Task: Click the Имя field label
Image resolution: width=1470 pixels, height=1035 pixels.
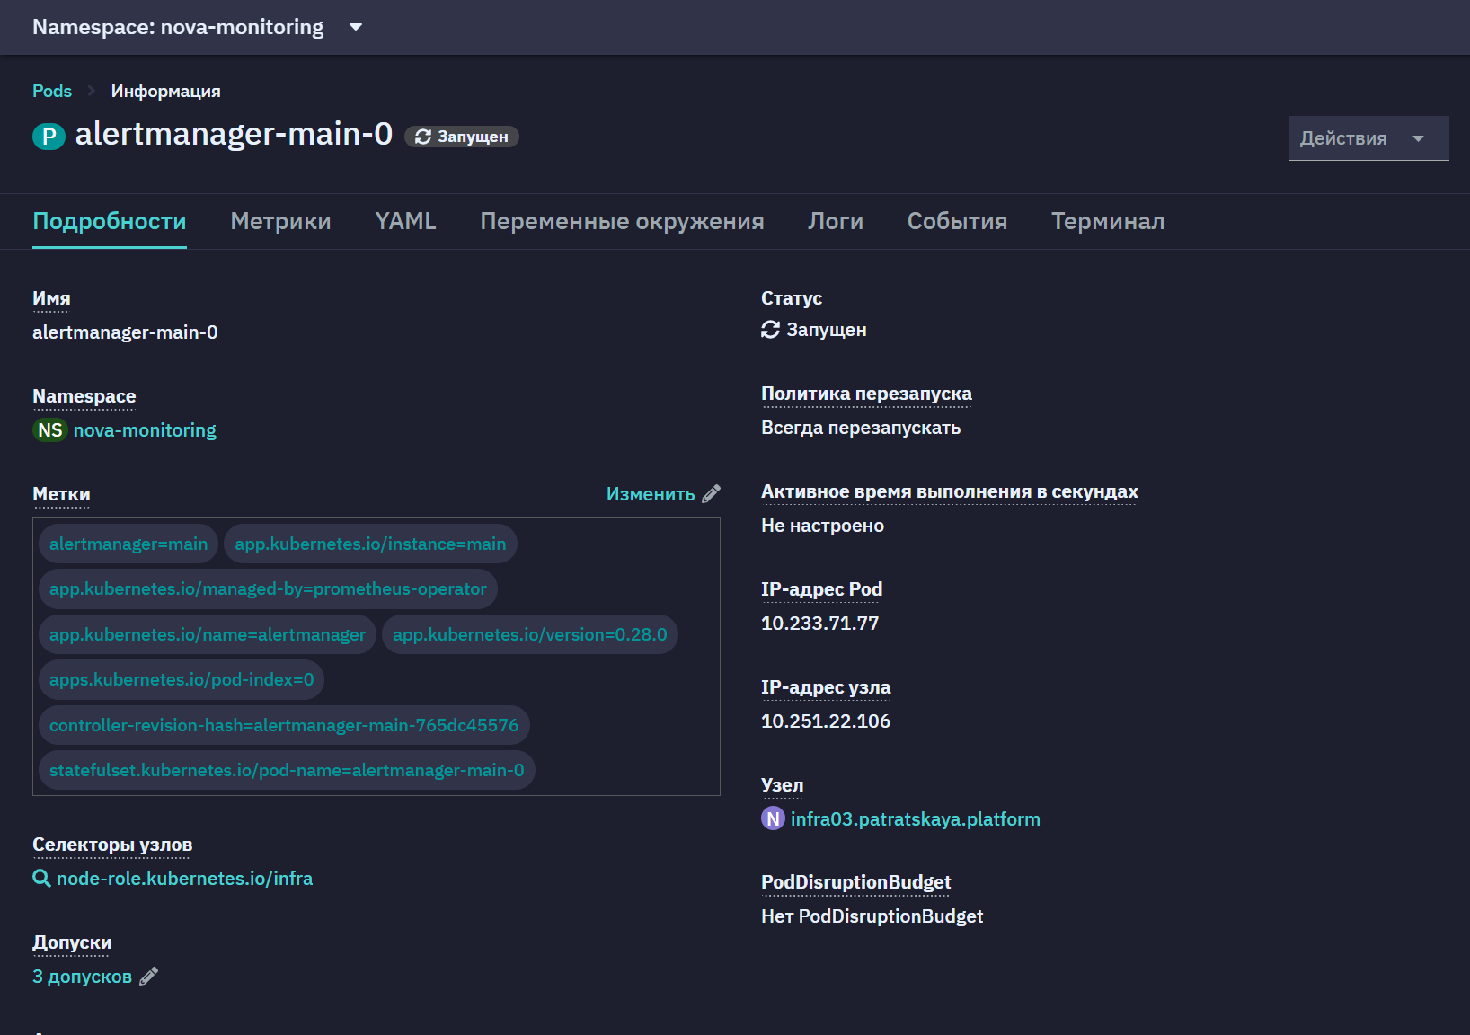Action: pyautogui.click(x=51, y=298)
